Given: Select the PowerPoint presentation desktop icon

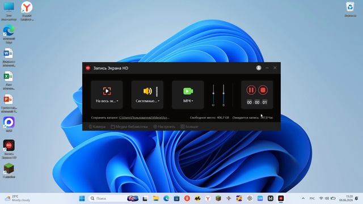Looking at the screenshot, I should 9,103.
